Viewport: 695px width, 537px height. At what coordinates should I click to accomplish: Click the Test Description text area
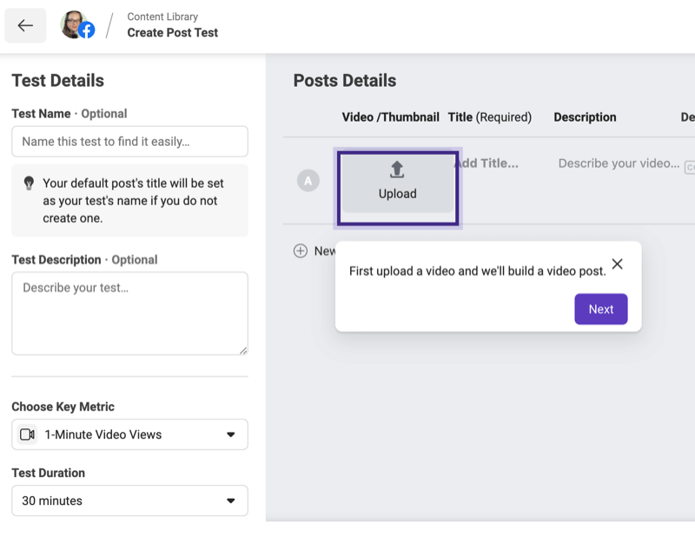[129, 314]
